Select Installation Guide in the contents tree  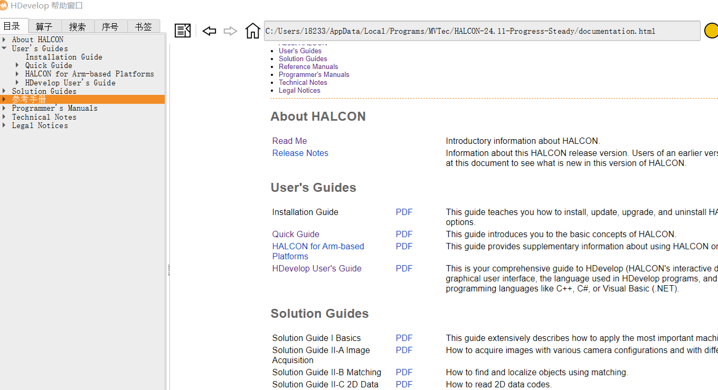point(64,57)
